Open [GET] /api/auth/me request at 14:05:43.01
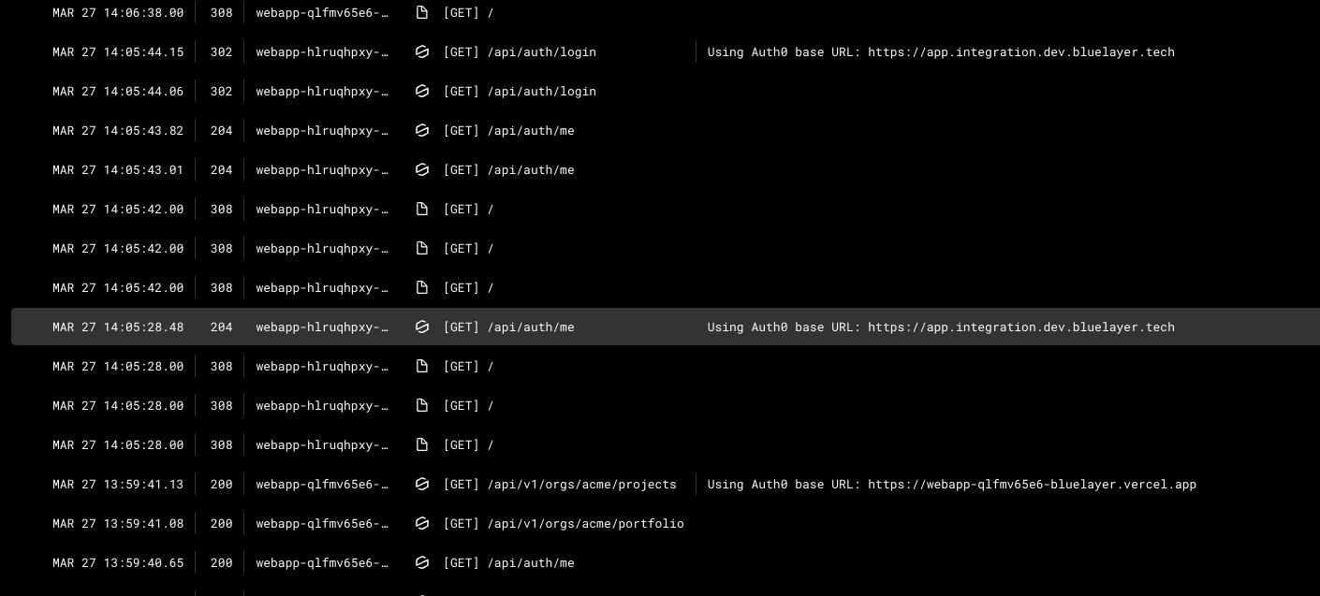Viewport: 1320px width, 596px height. (508, 170)
